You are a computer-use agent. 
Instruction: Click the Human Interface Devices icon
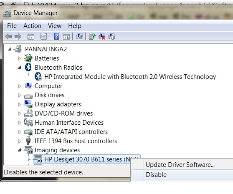click(x=28, y=122)
